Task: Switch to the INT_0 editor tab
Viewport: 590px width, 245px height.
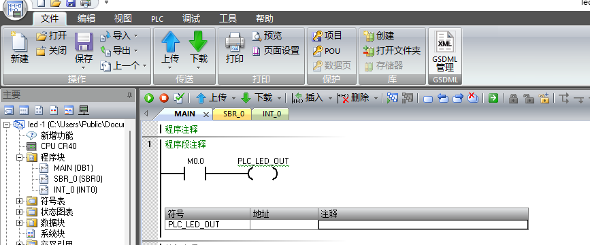Action: 272,114
